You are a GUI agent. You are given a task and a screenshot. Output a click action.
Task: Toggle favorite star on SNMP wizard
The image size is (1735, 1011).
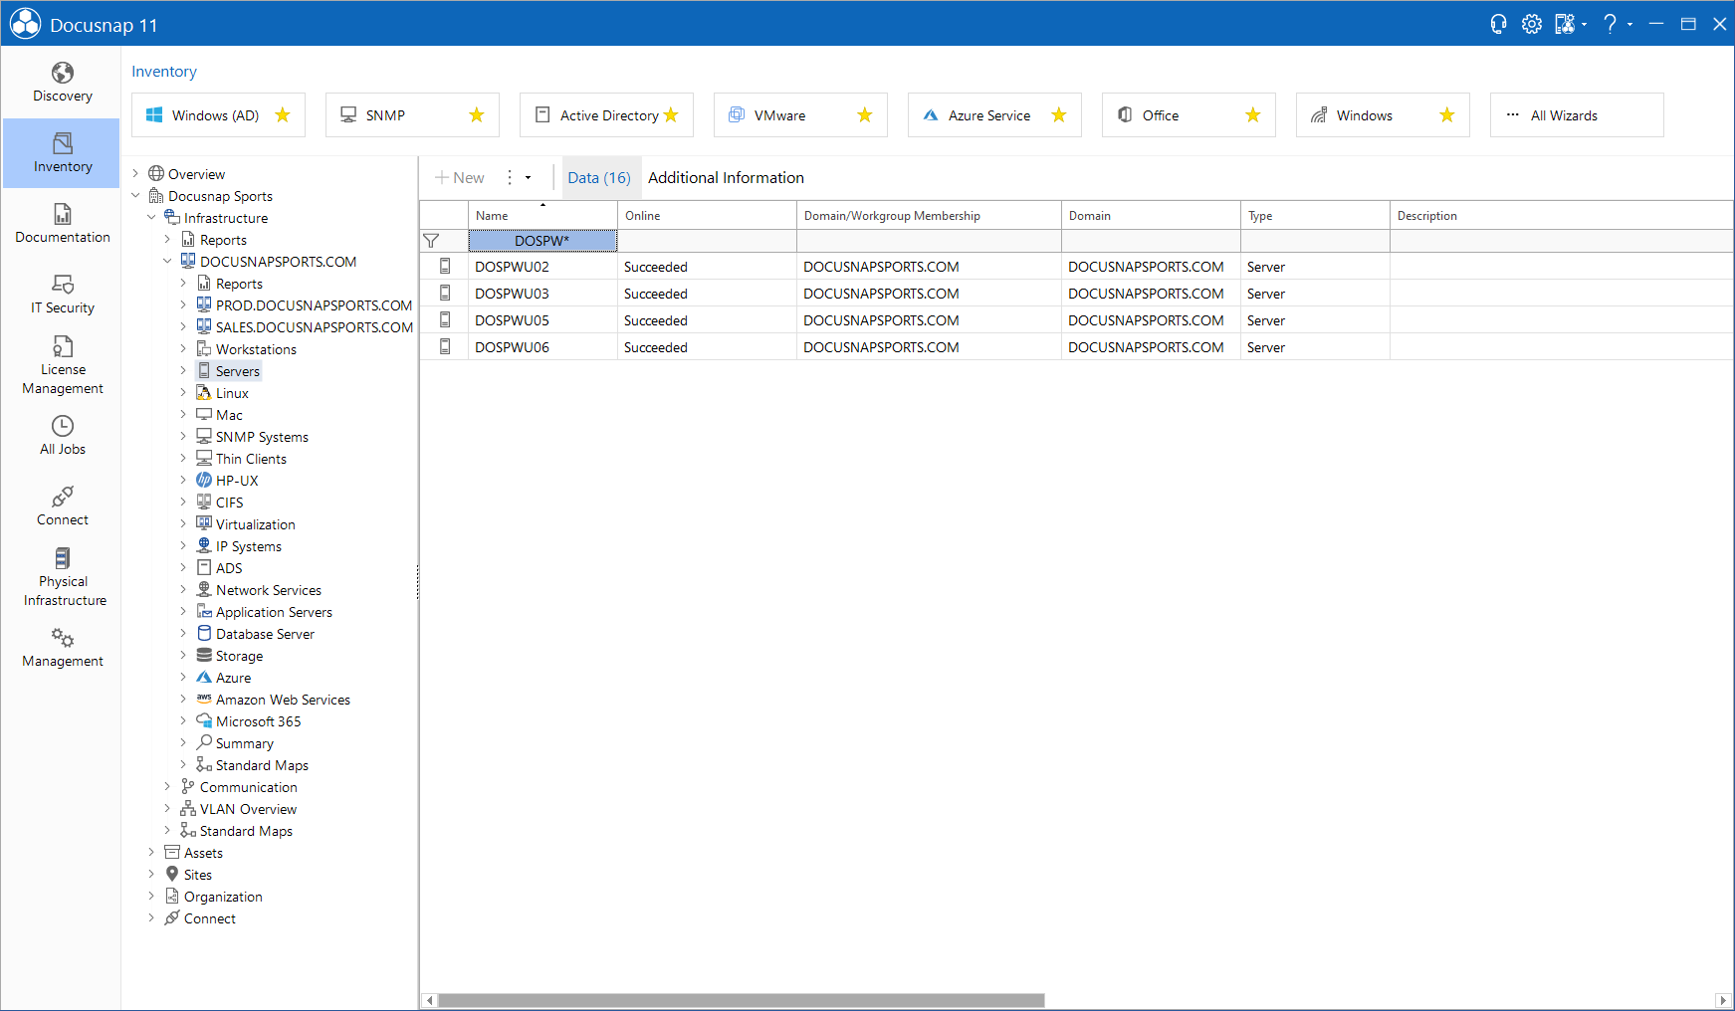[477, 115]
